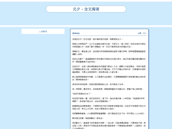This screenshot has height=129, width=172.
Task: Click the '故事 · 元夕' category label
Action: [x=142, y=33]
